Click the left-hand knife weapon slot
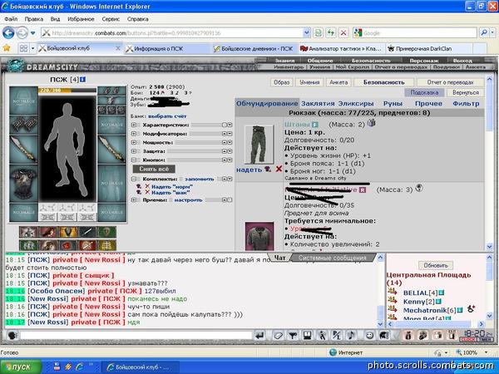 pos(23,149)
